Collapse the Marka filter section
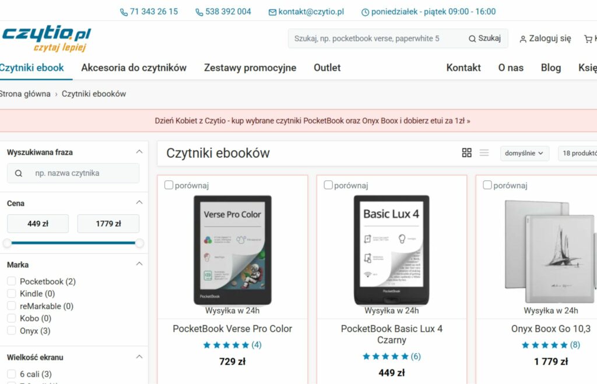This screenshot has height=384, width=597. (139, 264)
